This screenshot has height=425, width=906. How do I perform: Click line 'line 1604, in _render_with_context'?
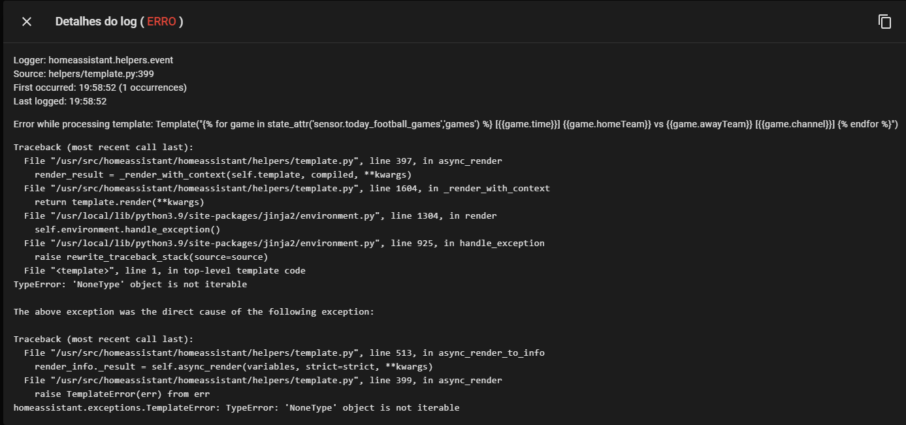[x=287, y=188]
